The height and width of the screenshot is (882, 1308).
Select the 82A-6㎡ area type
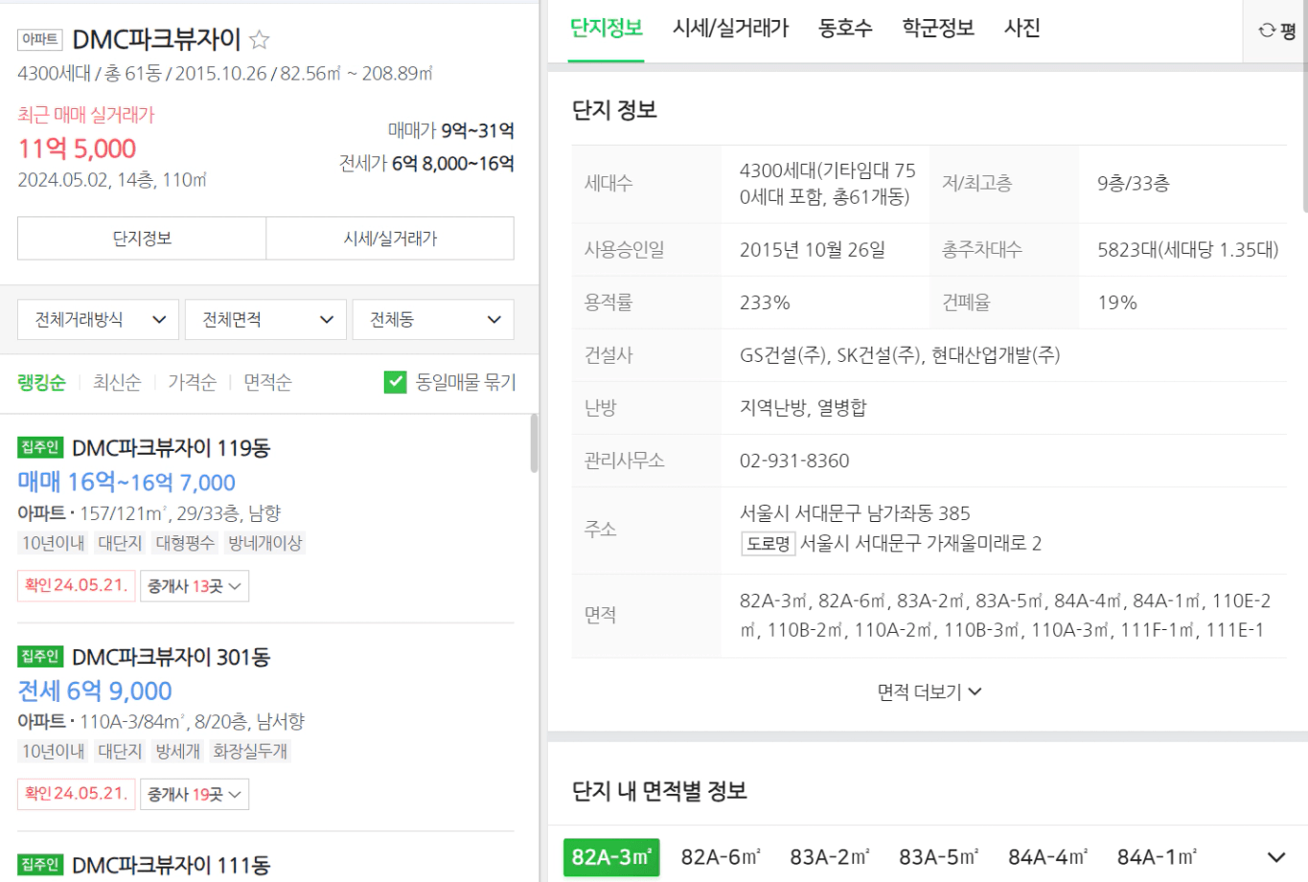coord(721,857)
